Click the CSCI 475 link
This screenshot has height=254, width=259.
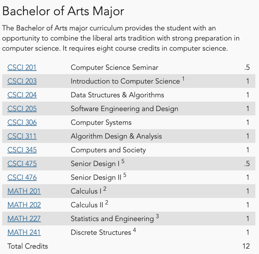coord(22,164)
